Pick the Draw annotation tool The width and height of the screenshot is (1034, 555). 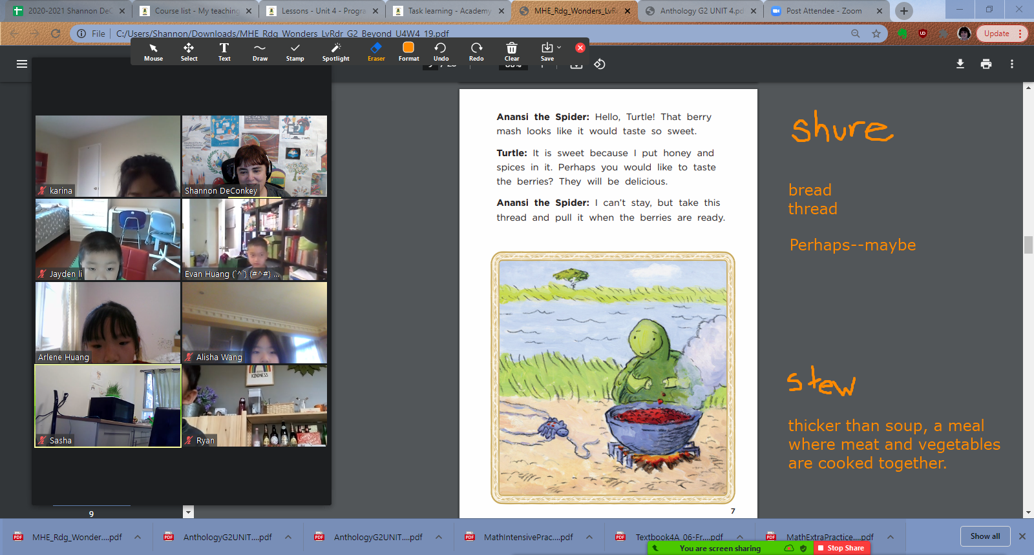click(x=260, y=52)
